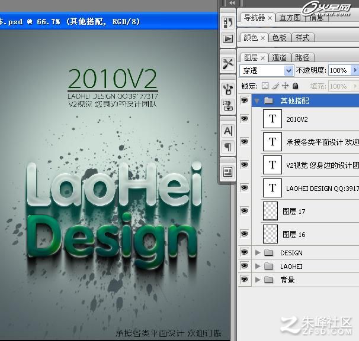This screenshot has height=341, width=359.
Task: Hide the 承接各类平面设计 text layer
Action: (x=244, y=142)
